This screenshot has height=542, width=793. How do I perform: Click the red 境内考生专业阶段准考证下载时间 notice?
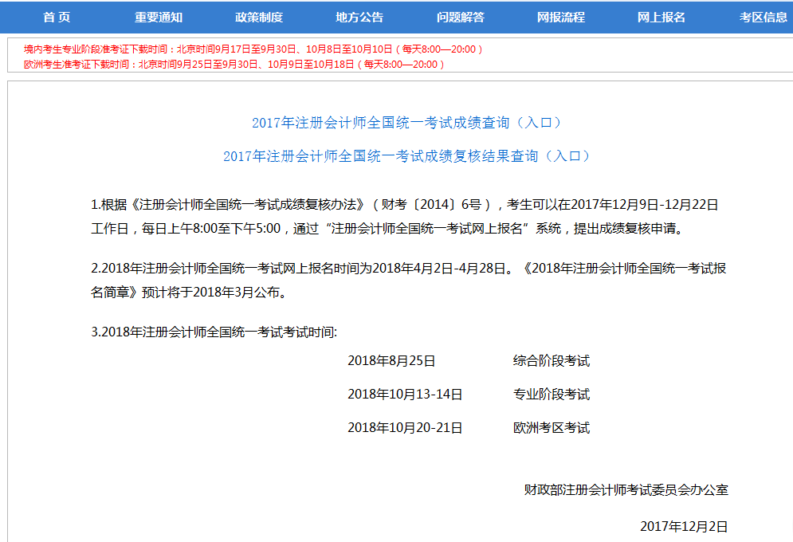click(x=253, y=49)
